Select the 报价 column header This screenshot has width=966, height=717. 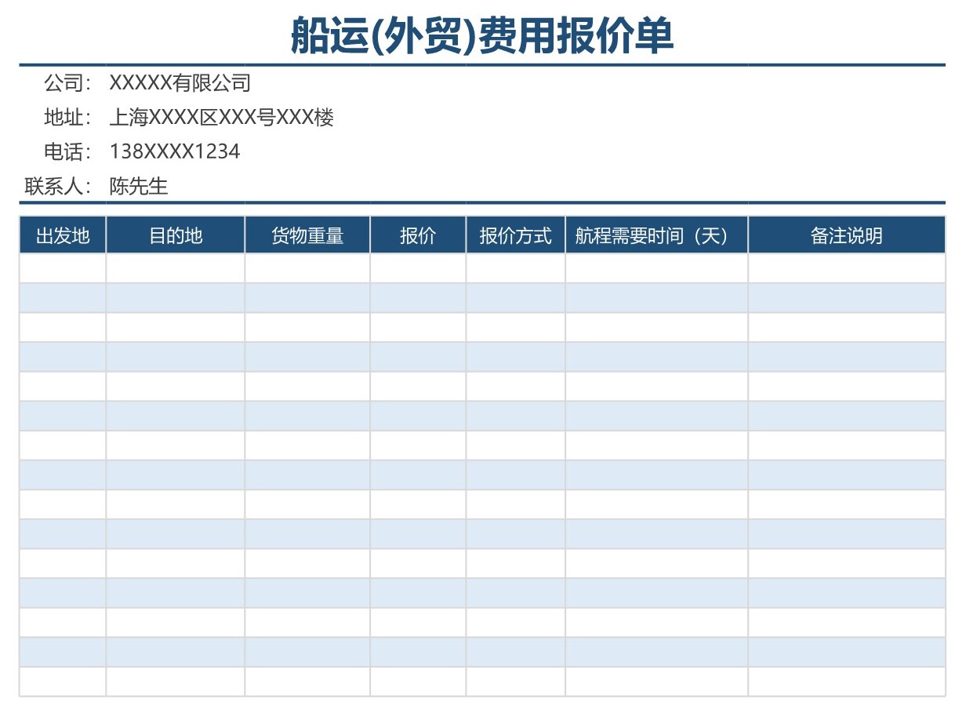(x=418, y=235)
